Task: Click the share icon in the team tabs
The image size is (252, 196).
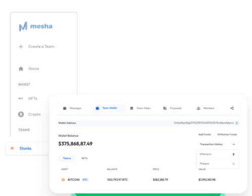Action: pyautogui.click(x=232, y=108)
